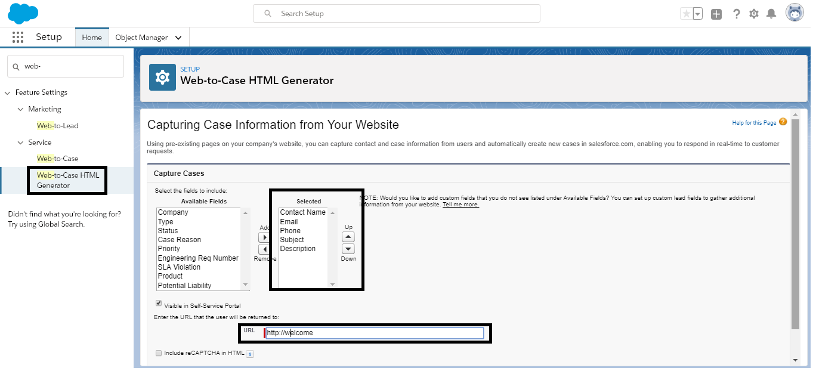
Task: Move field Down with arrow button
Action: pos(348,249)
